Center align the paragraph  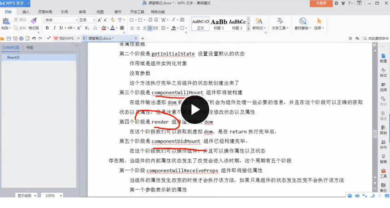(138, 28)
